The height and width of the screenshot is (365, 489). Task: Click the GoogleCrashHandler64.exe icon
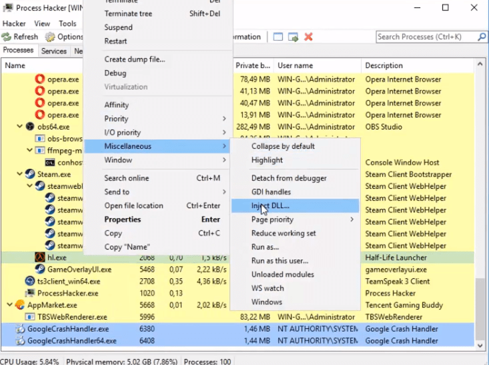click(x=20, y=341)
